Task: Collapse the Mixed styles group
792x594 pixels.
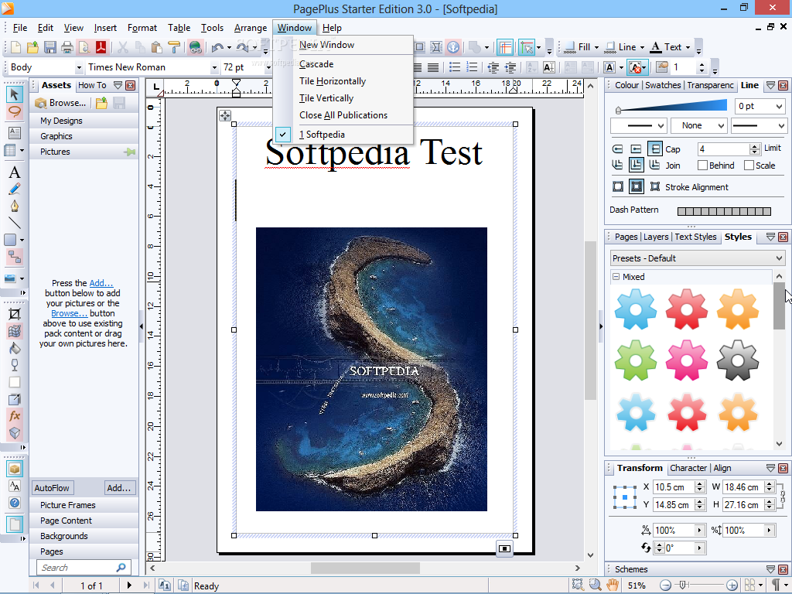Action: pyautogui.click(x=616, y=277)
